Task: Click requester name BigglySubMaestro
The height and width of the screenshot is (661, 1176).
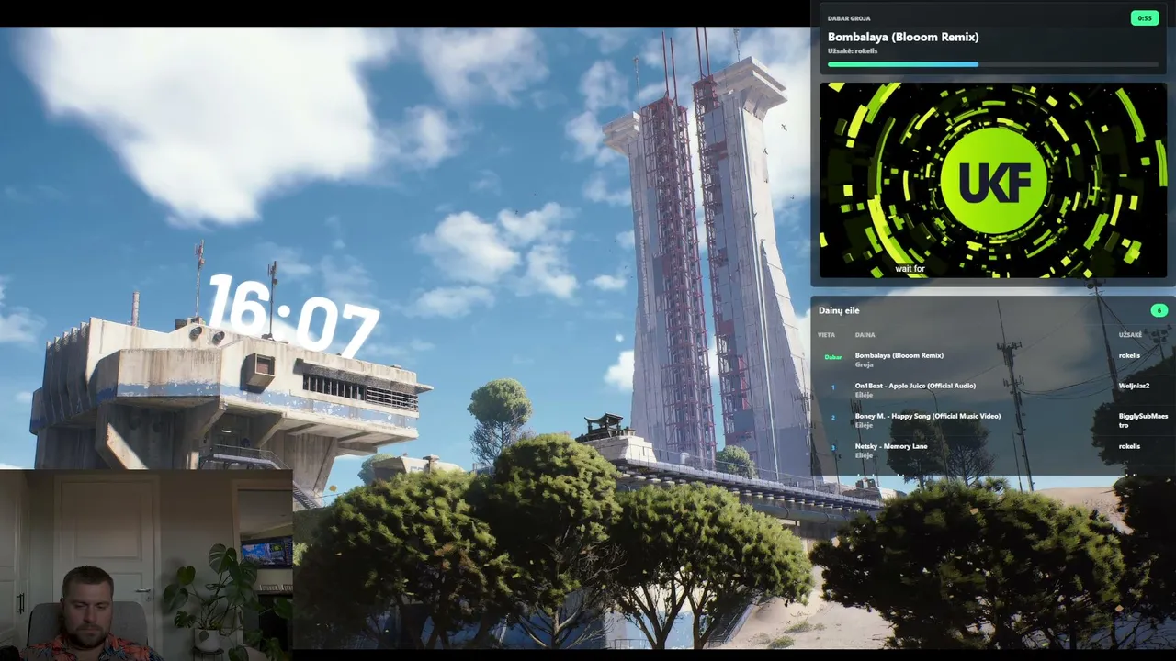Action: click(1143, 420)
